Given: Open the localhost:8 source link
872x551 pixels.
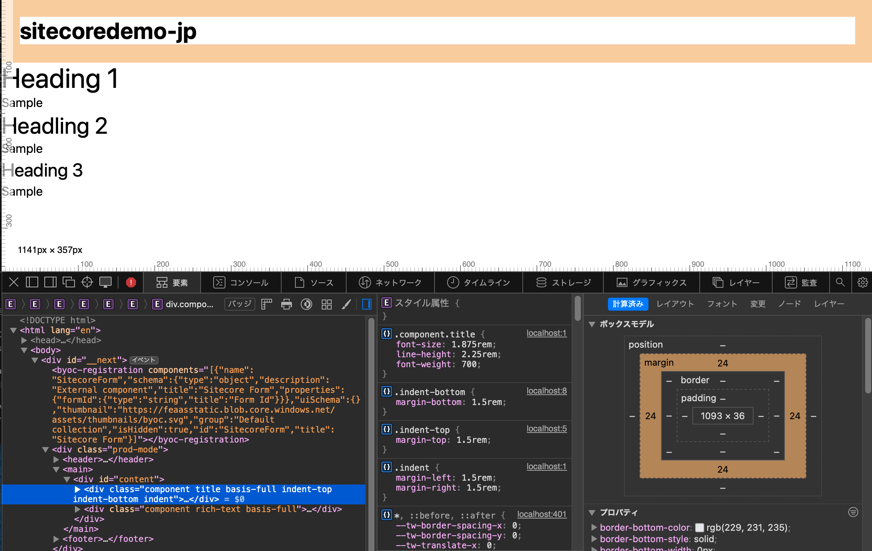Looking at the screenshot, I should [546, 391].
